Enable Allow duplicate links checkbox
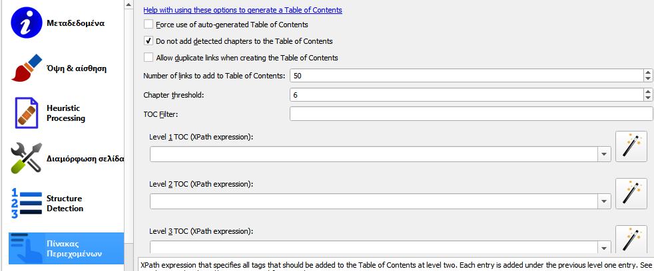Image resolution: width=654 pixels, height=271 pixels. pos(148,57)
